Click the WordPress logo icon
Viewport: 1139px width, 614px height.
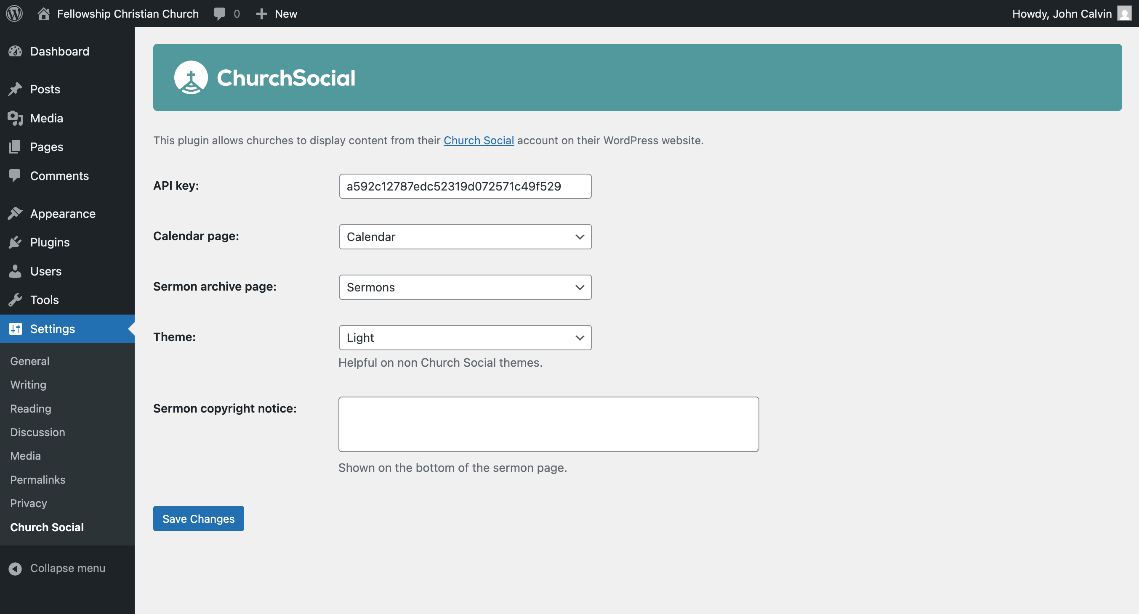tap(14, 14)
